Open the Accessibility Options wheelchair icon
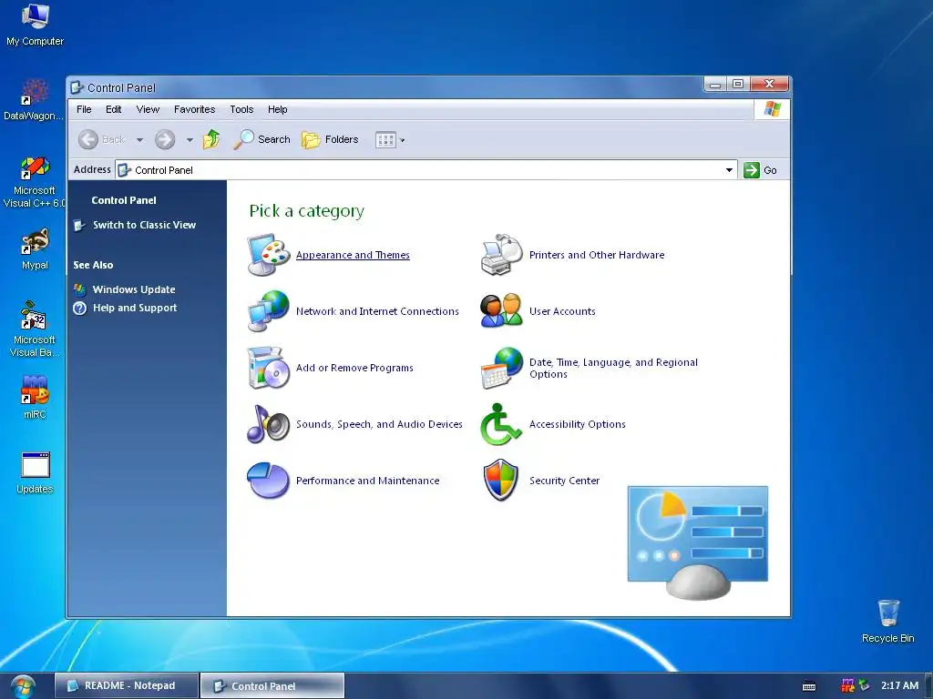The image size is (933, 699). (x=502, y=424)
